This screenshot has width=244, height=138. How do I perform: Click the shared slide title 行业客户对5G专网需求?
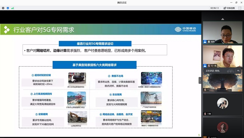click(x=44, y=30)
